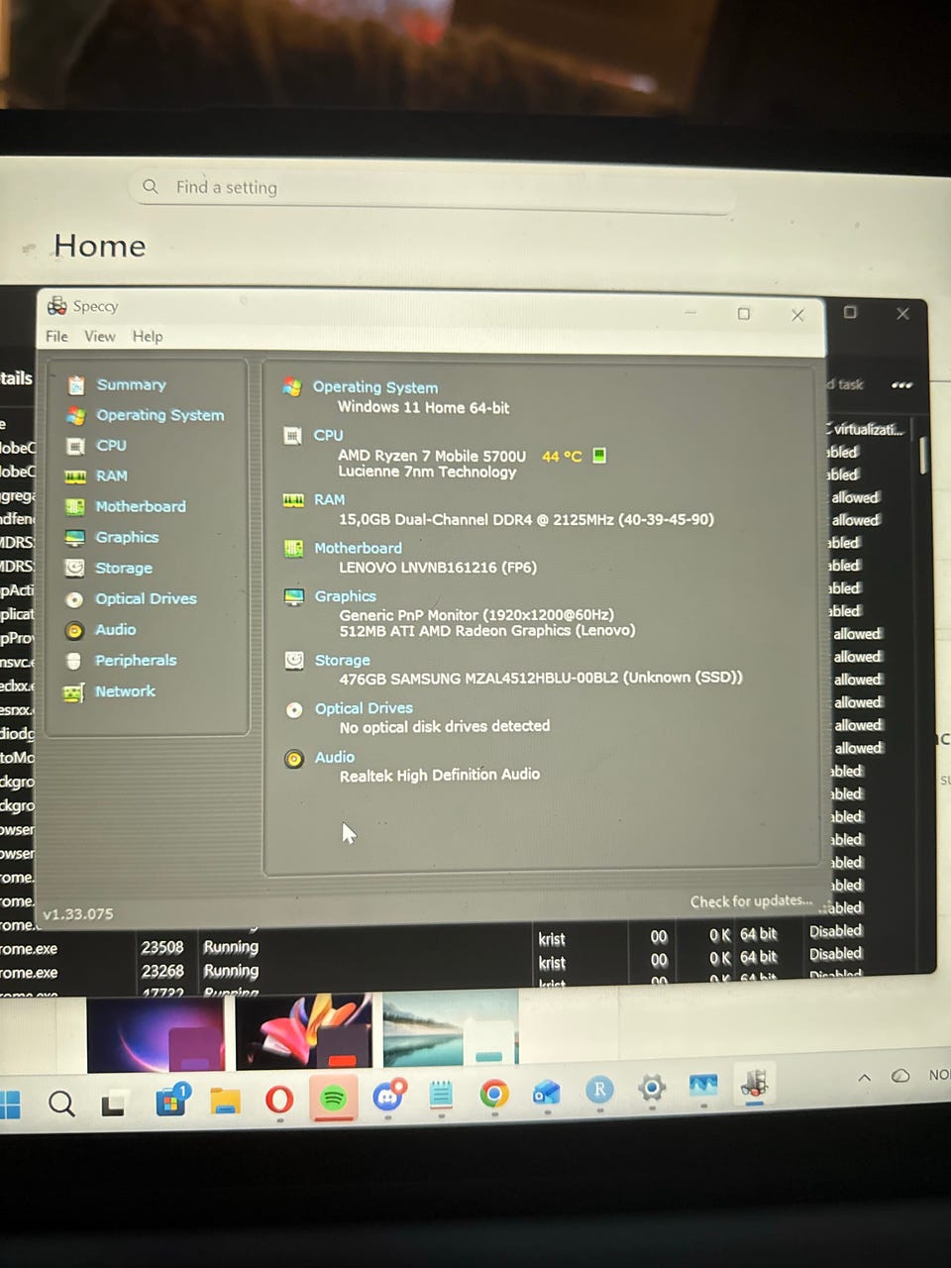
Task: Open the Help menu in Speccy
Action: click(148, 337)
